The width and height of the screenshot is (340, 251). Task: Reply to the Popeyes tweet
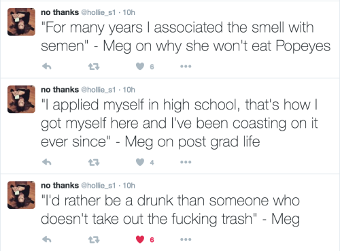pyautogui.click(x=47, y=67)
